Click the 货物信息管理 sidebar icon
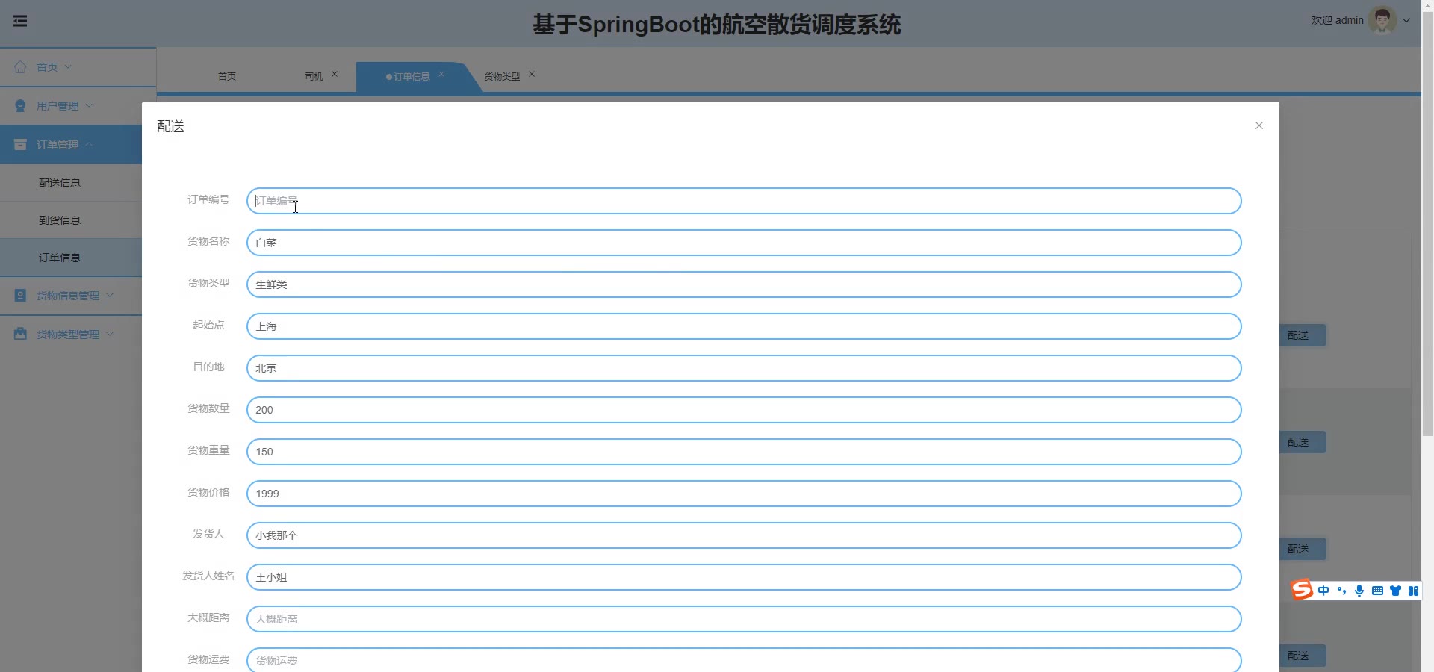 (x=21, y=295)
